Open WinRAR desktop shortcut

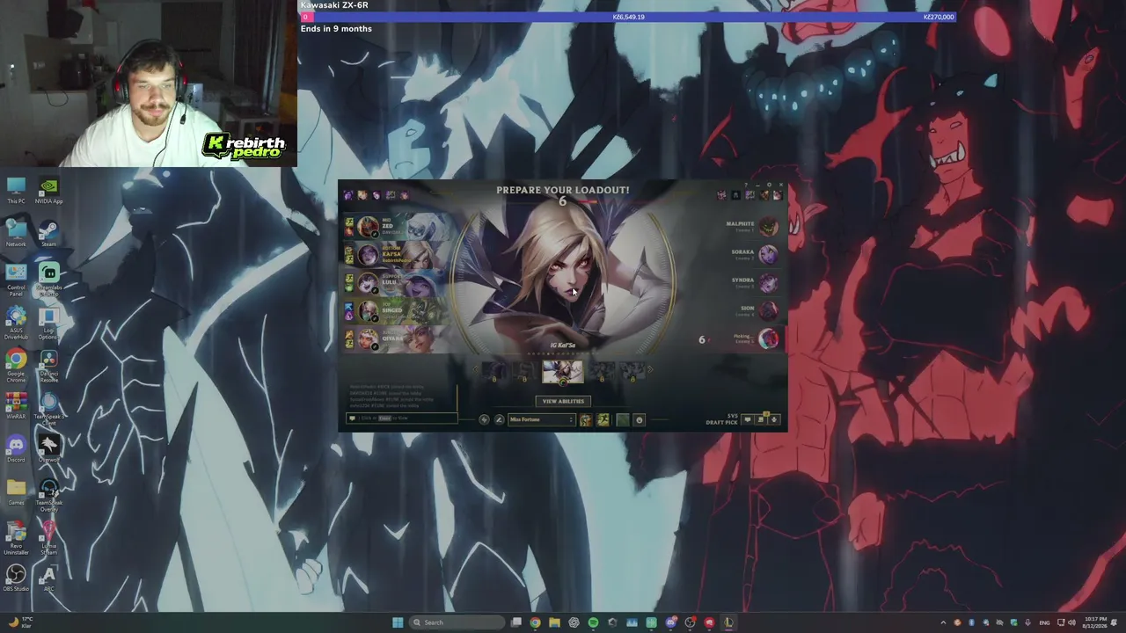point(16,404)
